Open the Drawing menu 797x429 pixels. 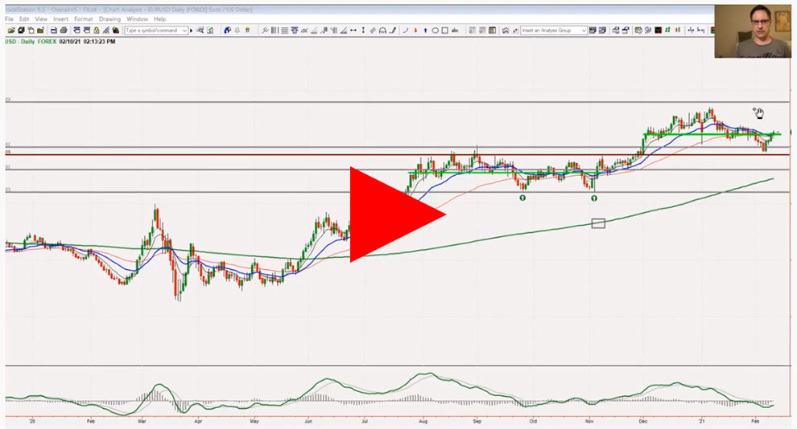109,19
